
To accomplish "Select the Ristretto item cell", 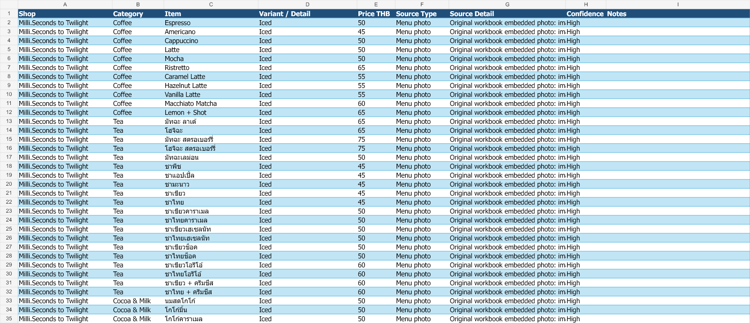I will pos(211,68).
